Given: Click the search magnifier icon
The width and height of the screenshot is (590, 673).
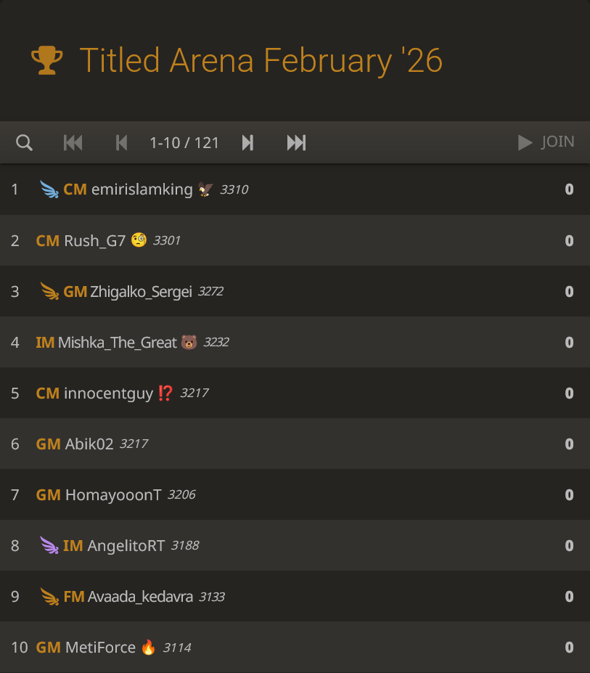Looking at the screenshot, I should pos(24,142).
